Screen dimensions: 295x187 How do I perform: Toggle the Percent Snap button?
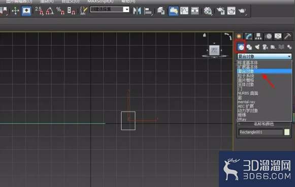(x=60, y=11)
